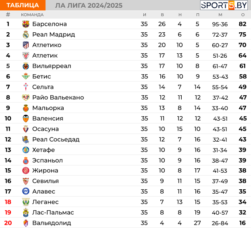Sort by the О points column header
This screenshot has width=251, height=228.
(243, 15)
